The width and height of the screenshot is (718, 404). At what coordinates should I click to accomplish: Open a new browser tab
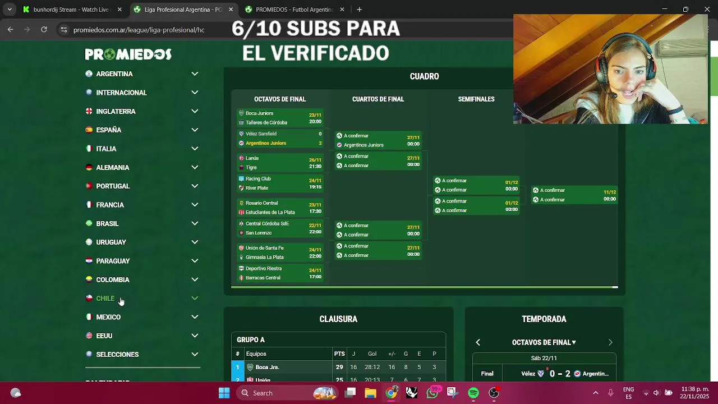359,10
